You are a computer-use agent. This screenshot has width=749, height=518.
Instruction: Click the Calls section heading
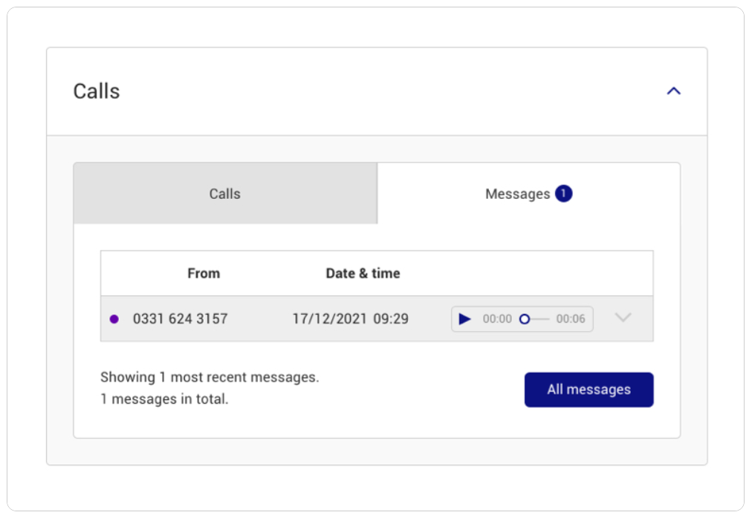97,91
